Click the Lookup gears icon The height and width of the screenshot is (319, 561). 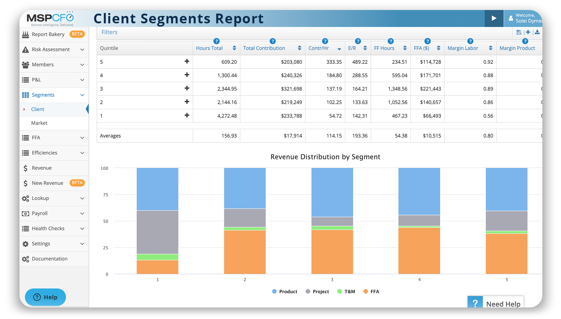[26, 198]
